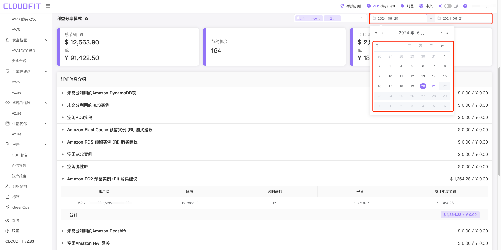Click the 标签 icon in sidebar

(x=8, y=197)
